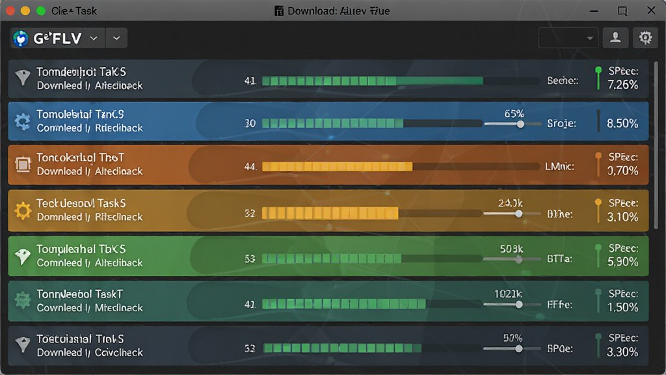666x375 pixels.
Task: Click the "5,90%" speed value
Action: (x=622, y=262)
